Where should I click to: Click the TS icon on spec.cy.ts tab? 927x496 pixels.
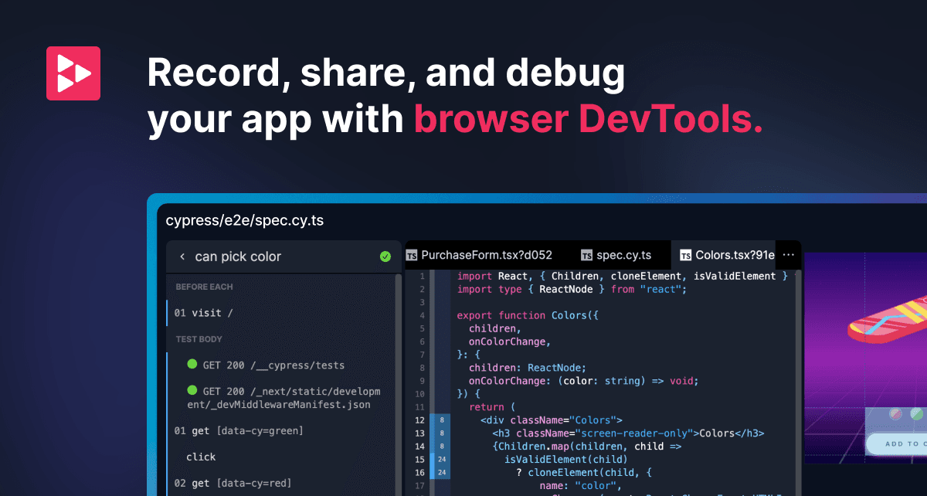(587, 255)
